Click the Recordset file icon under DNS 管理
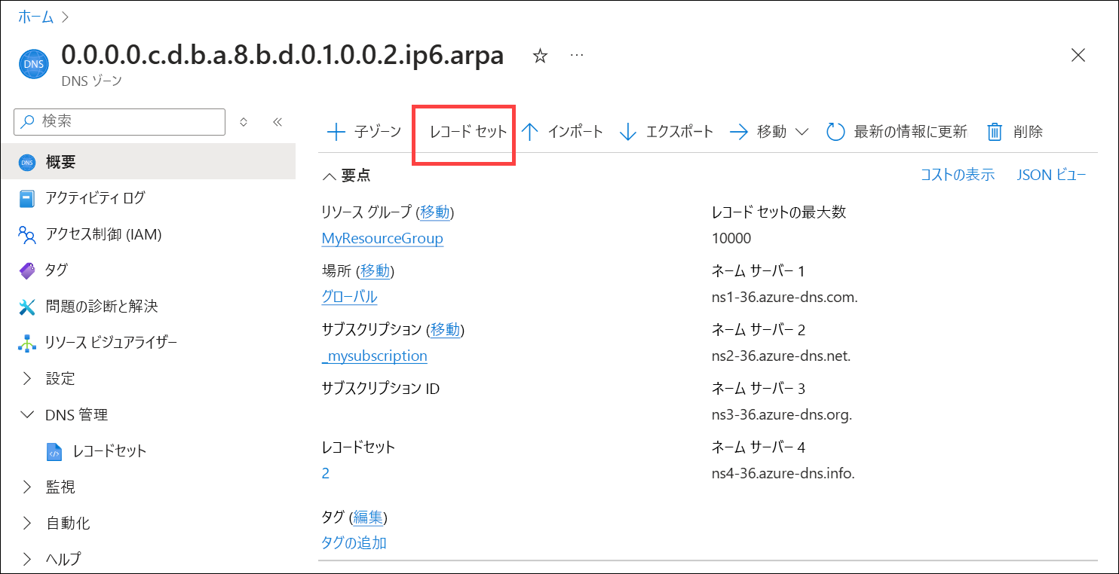The width and height of the screenshot is (1119, 574). 54,451
